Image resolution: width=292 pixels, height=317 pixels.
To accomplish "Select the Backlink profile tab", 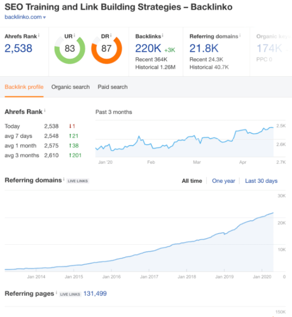I will click(x=24, y=87).
